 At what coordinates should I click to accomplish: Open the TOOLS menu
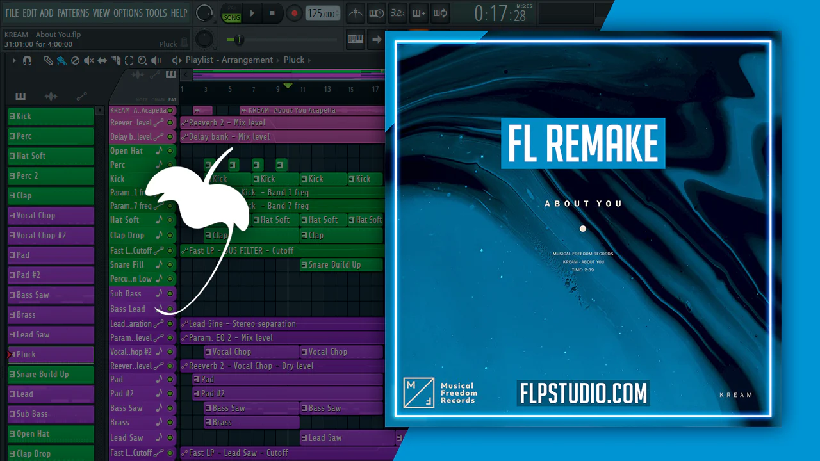point(156,13)
